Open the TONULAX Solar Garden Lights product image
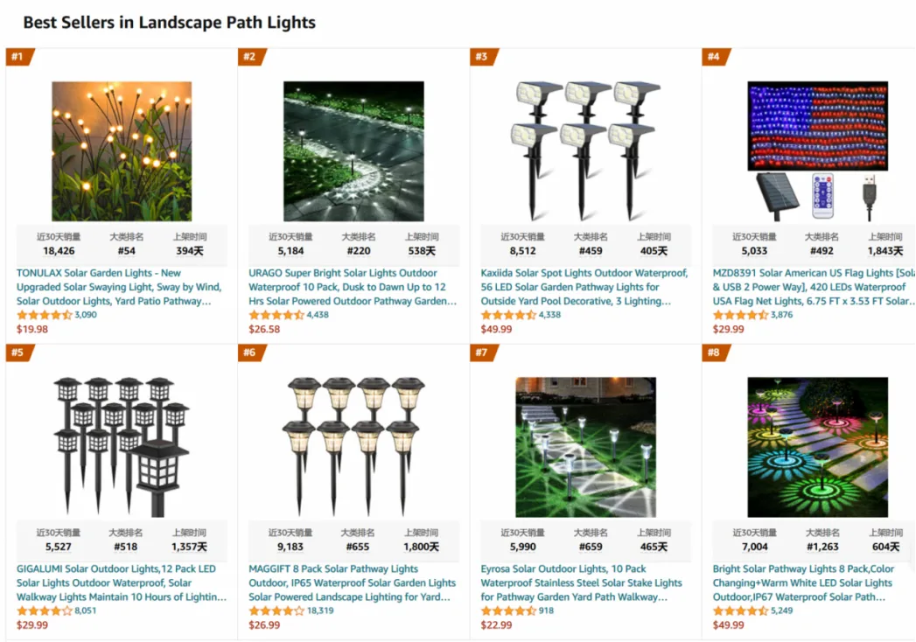The height and width of the screenshot is (642, 916). click(122, 151)
